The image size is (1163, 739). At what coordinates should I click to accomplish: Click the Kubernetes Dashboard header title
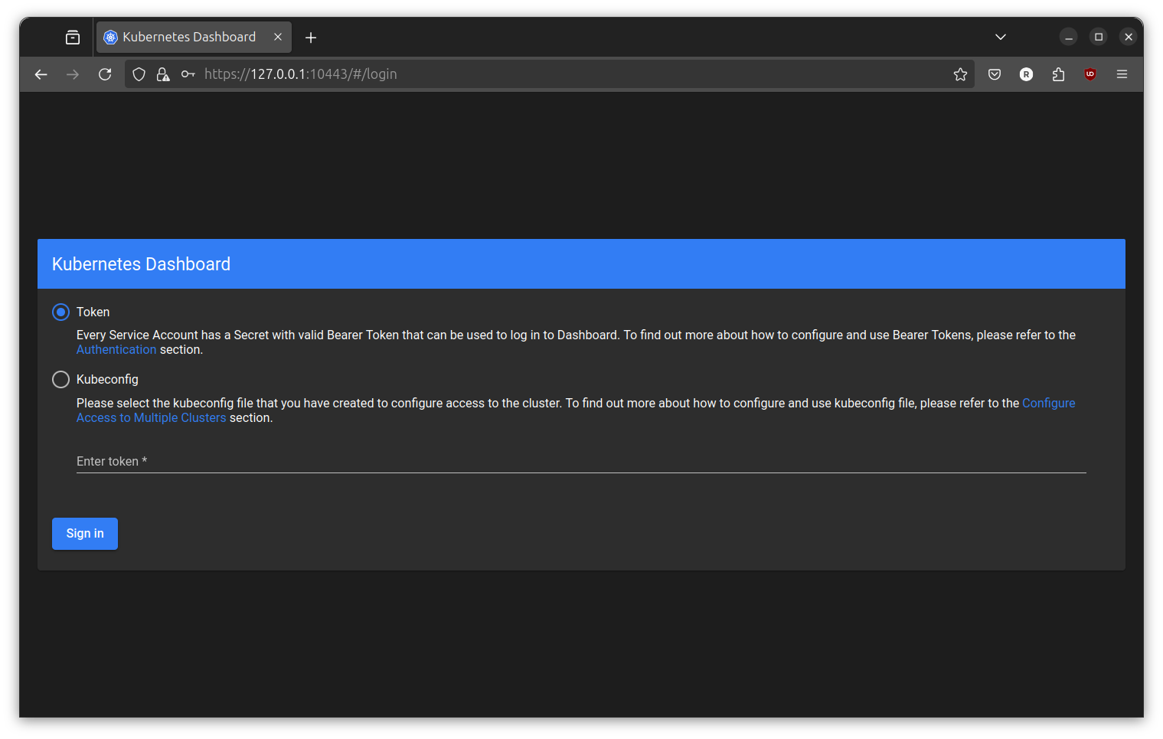tap(141, 264)
